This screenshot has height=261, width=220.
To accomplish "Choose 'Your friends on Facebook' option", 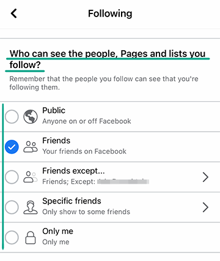I will click(84, 151).
